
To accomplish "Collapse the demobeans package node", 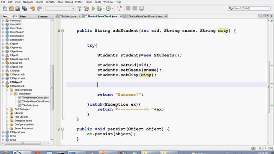I will coord(12,94).
